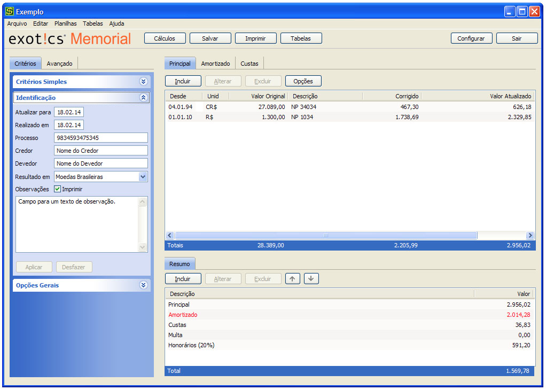Image resolution: width=546 pixels, height=390 pixels.
Task: Click the Valor Atualizado column header
Action: (x=478, y=96)
